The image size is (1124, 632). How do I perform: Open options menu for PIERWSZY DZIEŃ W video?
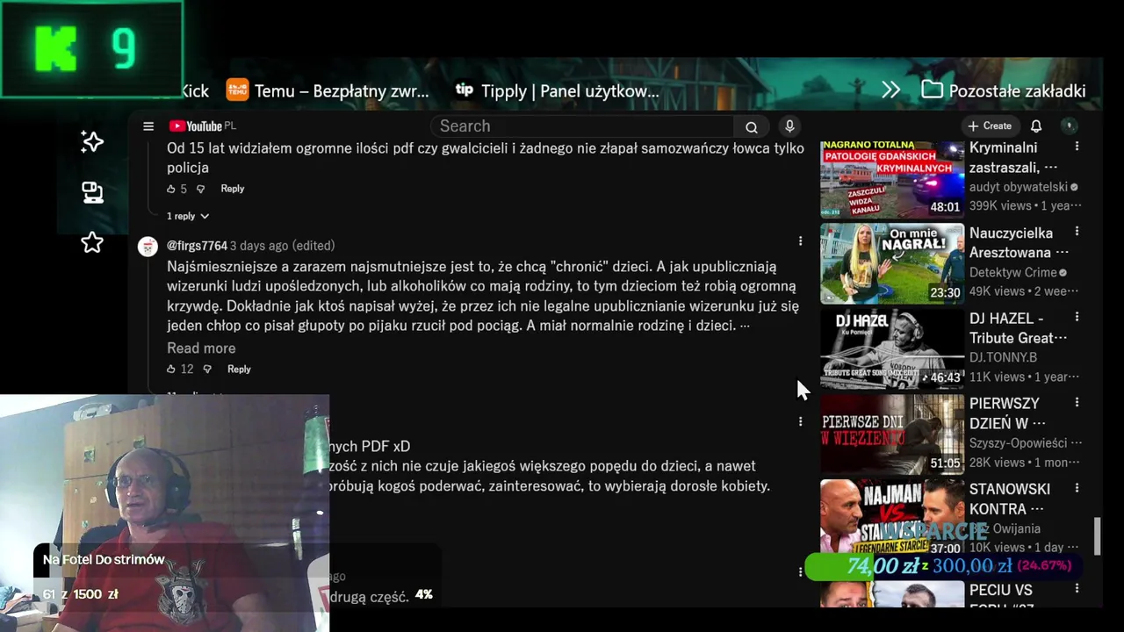(x=1077, y=402)
